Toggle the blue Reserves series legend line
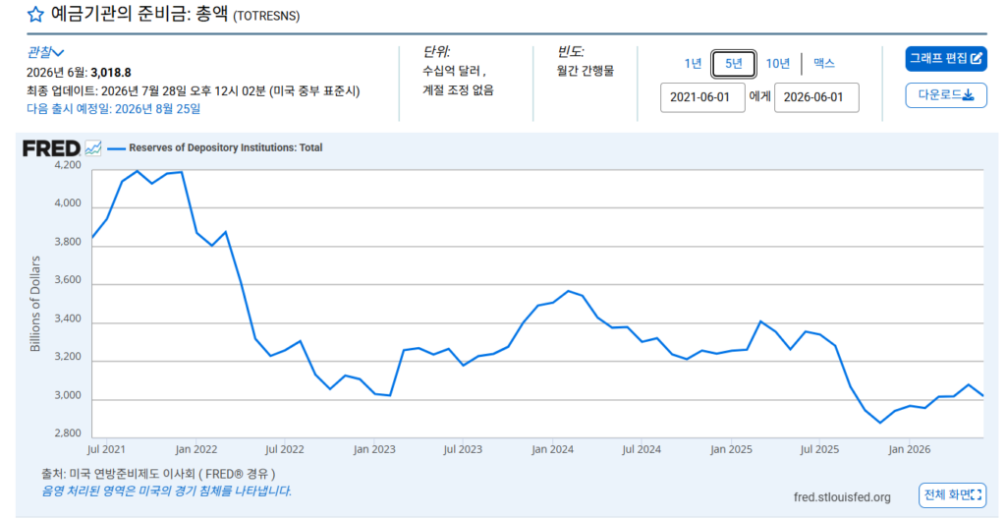Viewport: 1006px width, 520px height. (x=116, y=148)
